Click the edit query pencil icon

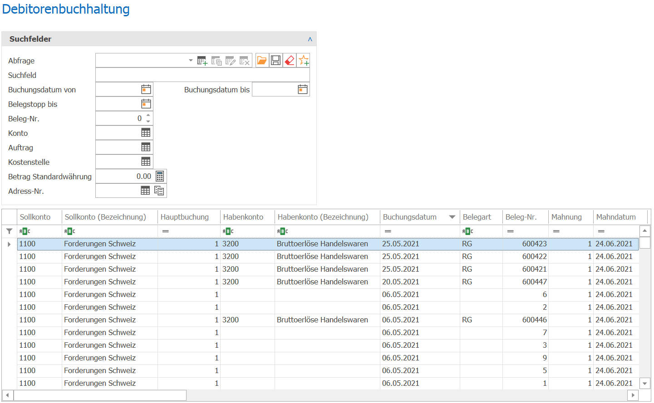click(x=231, y=61)
